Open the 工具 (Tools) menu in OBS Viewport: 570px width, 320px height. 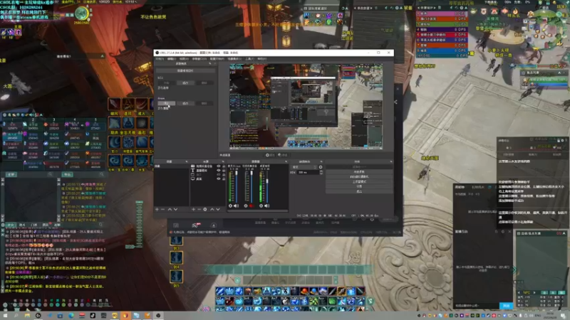click(250, 59)
